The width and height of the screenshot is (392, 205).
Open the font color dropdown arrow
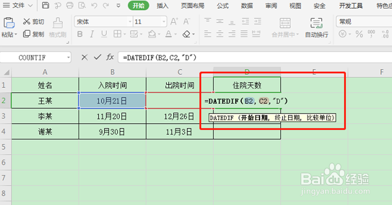click(175, 34)
